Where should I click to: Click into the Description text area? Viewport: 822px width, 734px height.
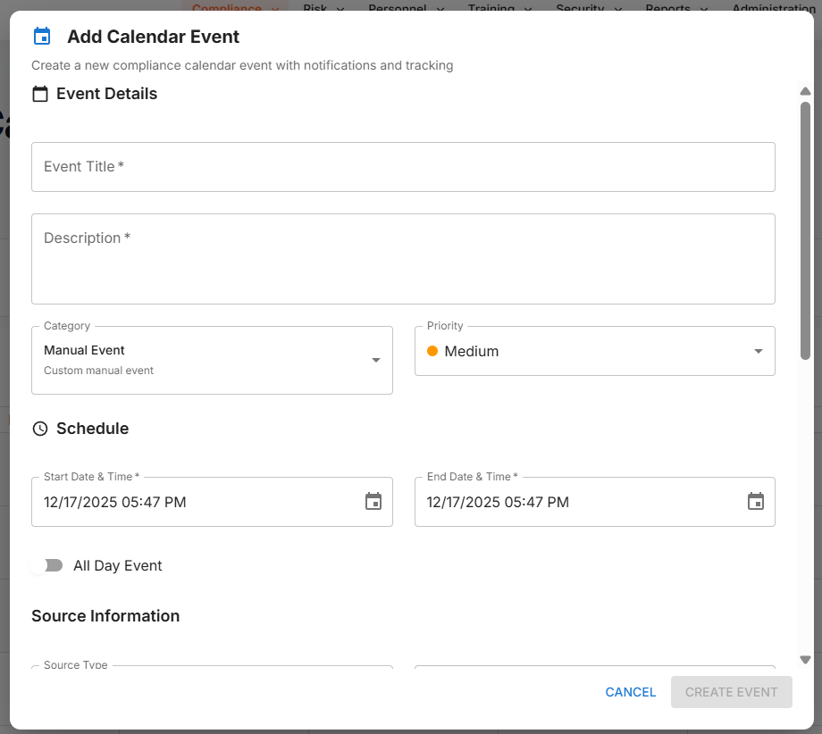[403, 259]
